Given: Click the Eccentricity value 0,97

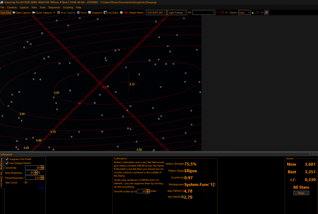Looking at the screenshot, I should coord(188,178).
